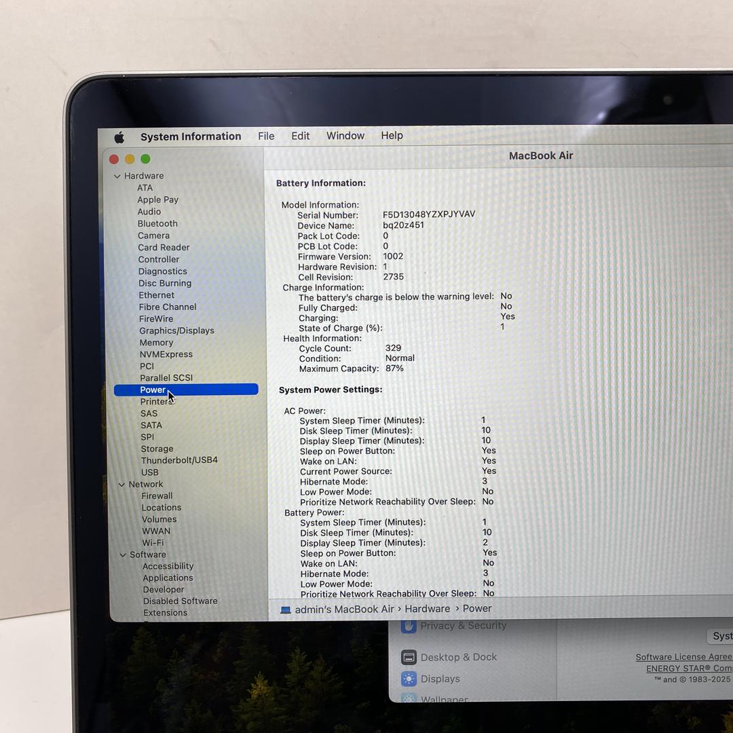The image size is (733, 733).
Task: Click Power in the path bar
Action: [x=477, y=608]
